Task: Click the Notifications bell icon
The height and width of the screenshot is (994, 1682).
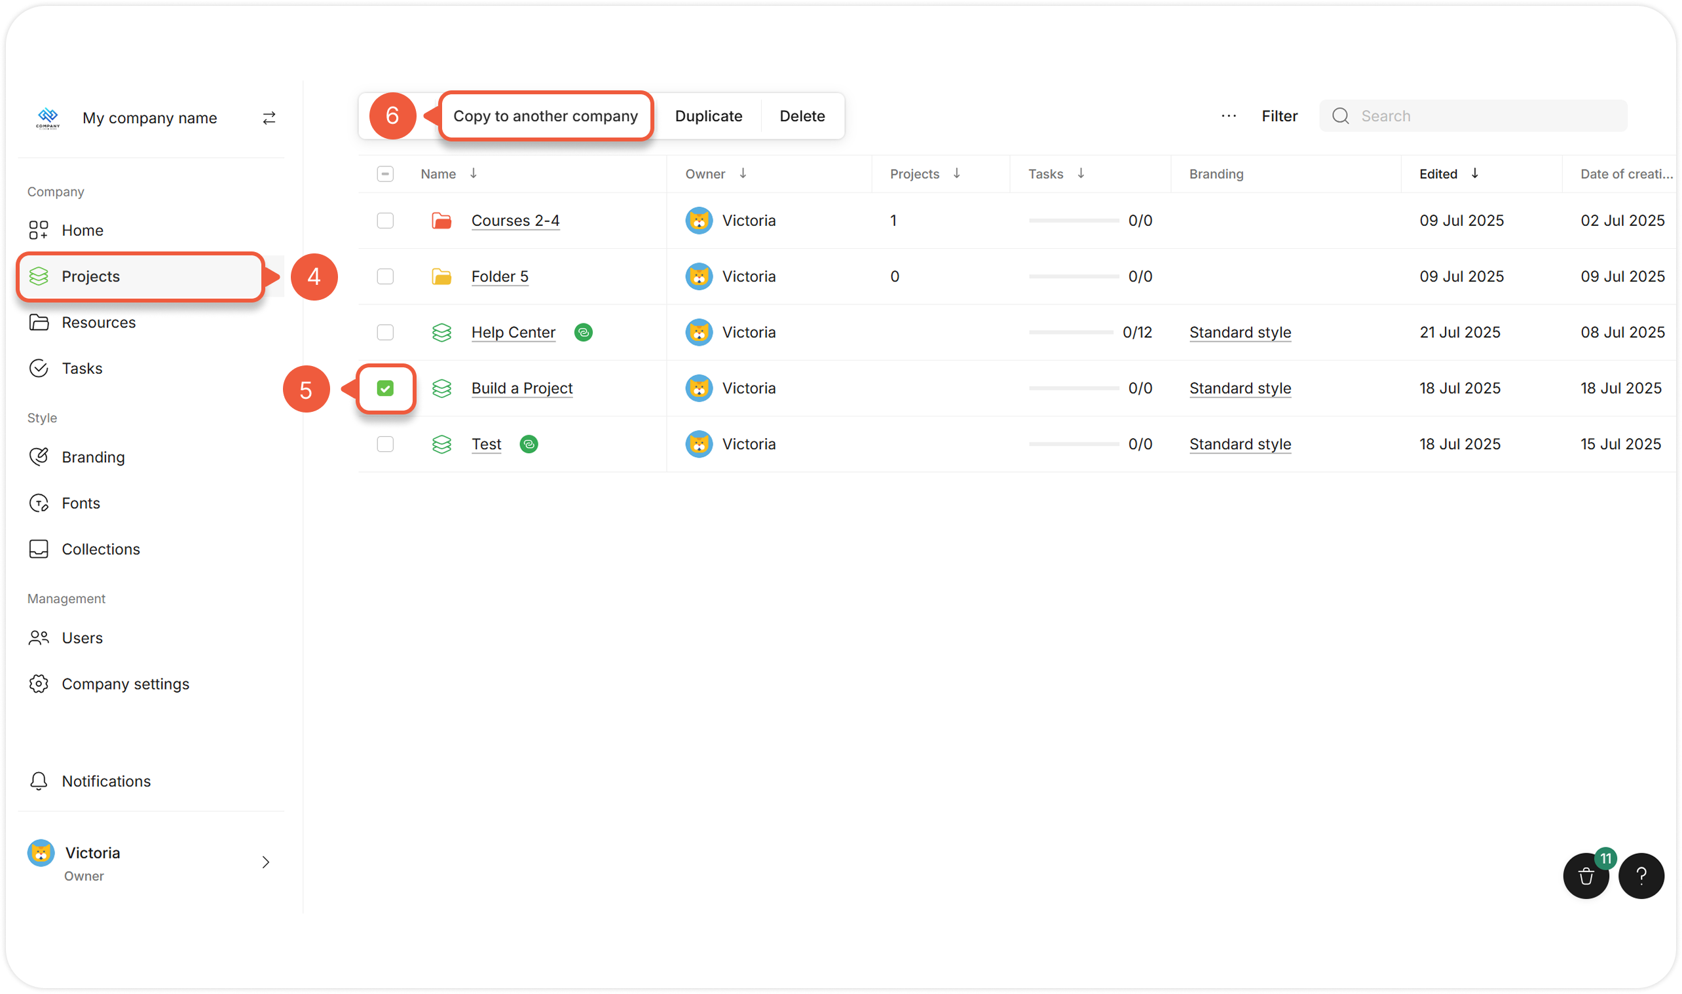Action: click(x=39, y=781)
